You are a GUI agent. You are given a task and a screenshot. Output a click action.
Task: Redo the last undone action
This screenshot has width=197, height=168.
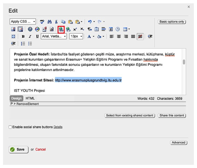click(100, 22)
